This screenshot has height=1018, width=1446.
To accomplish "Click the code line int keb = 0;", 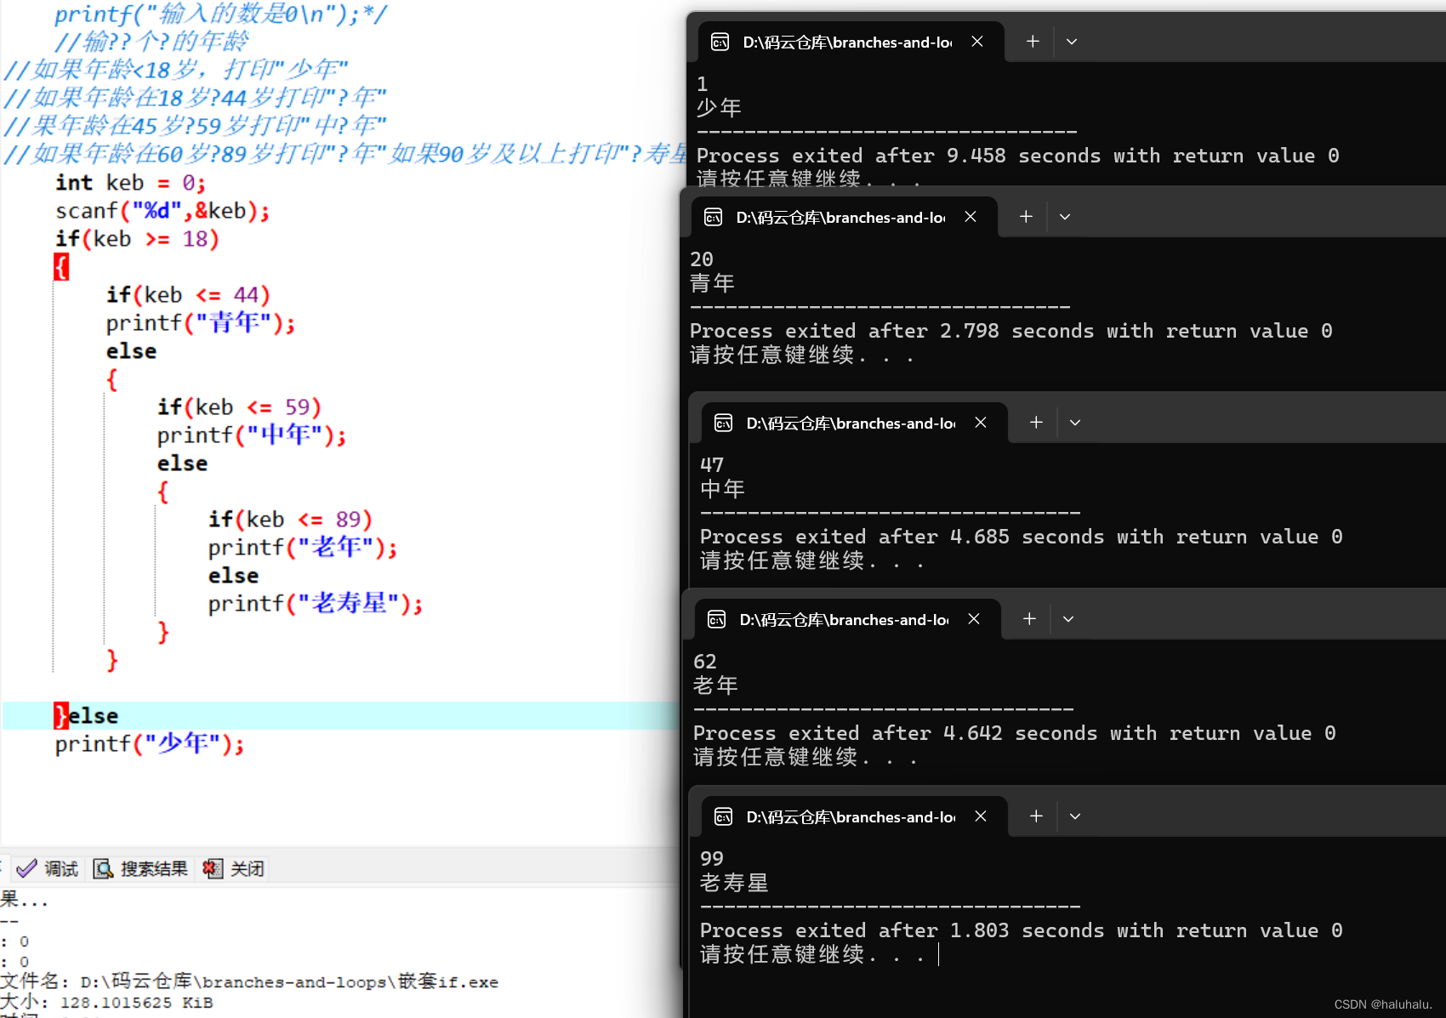I will click(x=131, y=183).
